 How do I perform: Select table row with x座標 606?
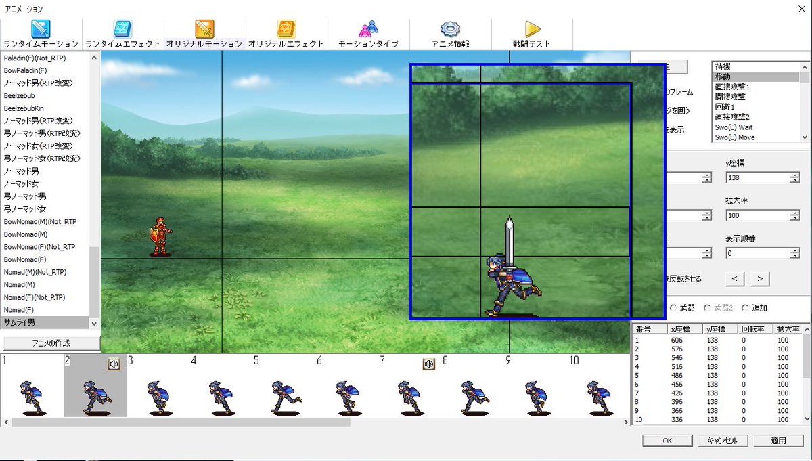click(x=717, y=340)
